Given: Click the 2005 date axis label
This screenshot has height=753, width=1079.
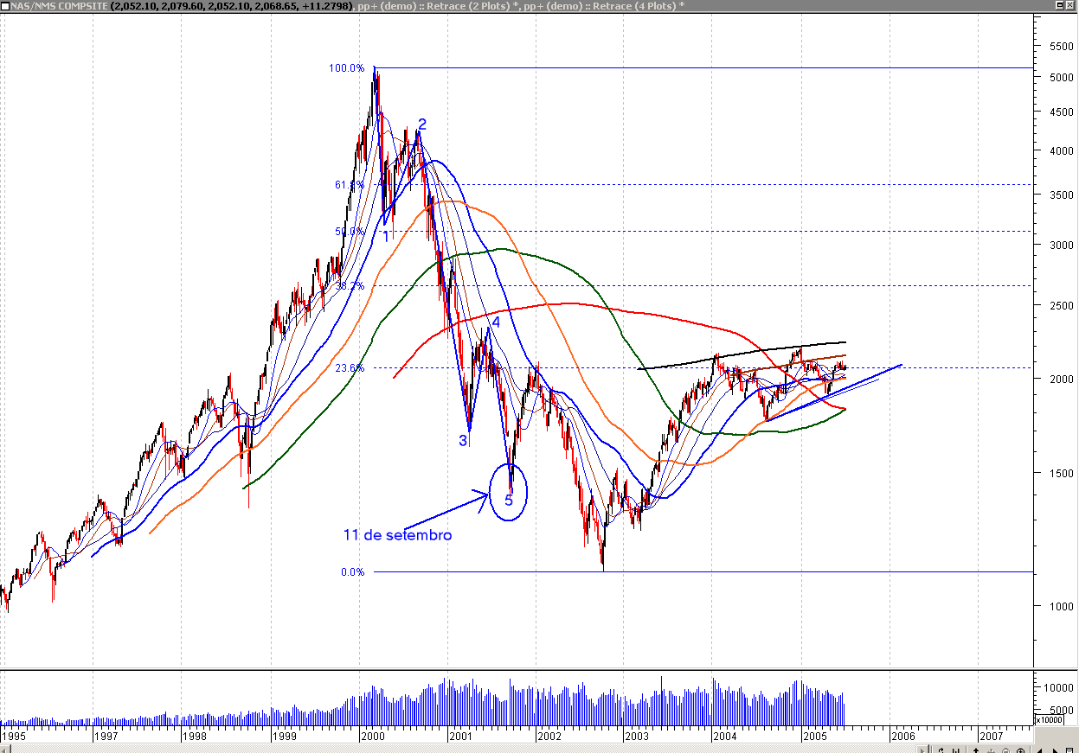Looking at the screenshot, I should pos(814,736).
